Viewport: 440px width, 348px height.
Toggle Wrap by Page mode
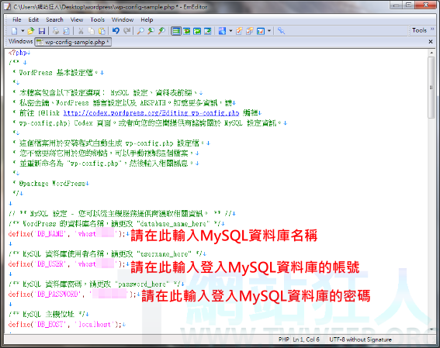pyautogui.click(x=208, y=31)
